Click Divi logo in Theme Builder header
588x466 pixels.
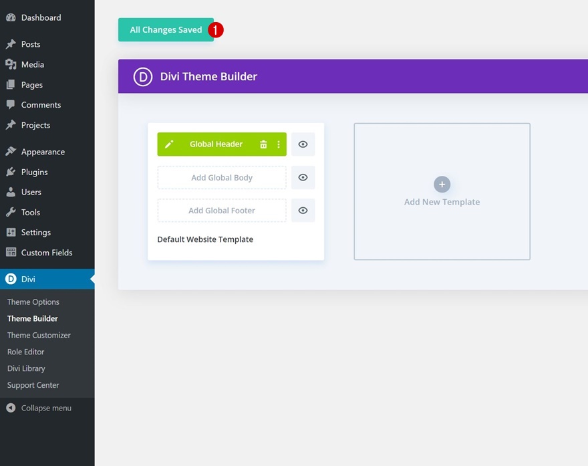(x=143, y=76)
